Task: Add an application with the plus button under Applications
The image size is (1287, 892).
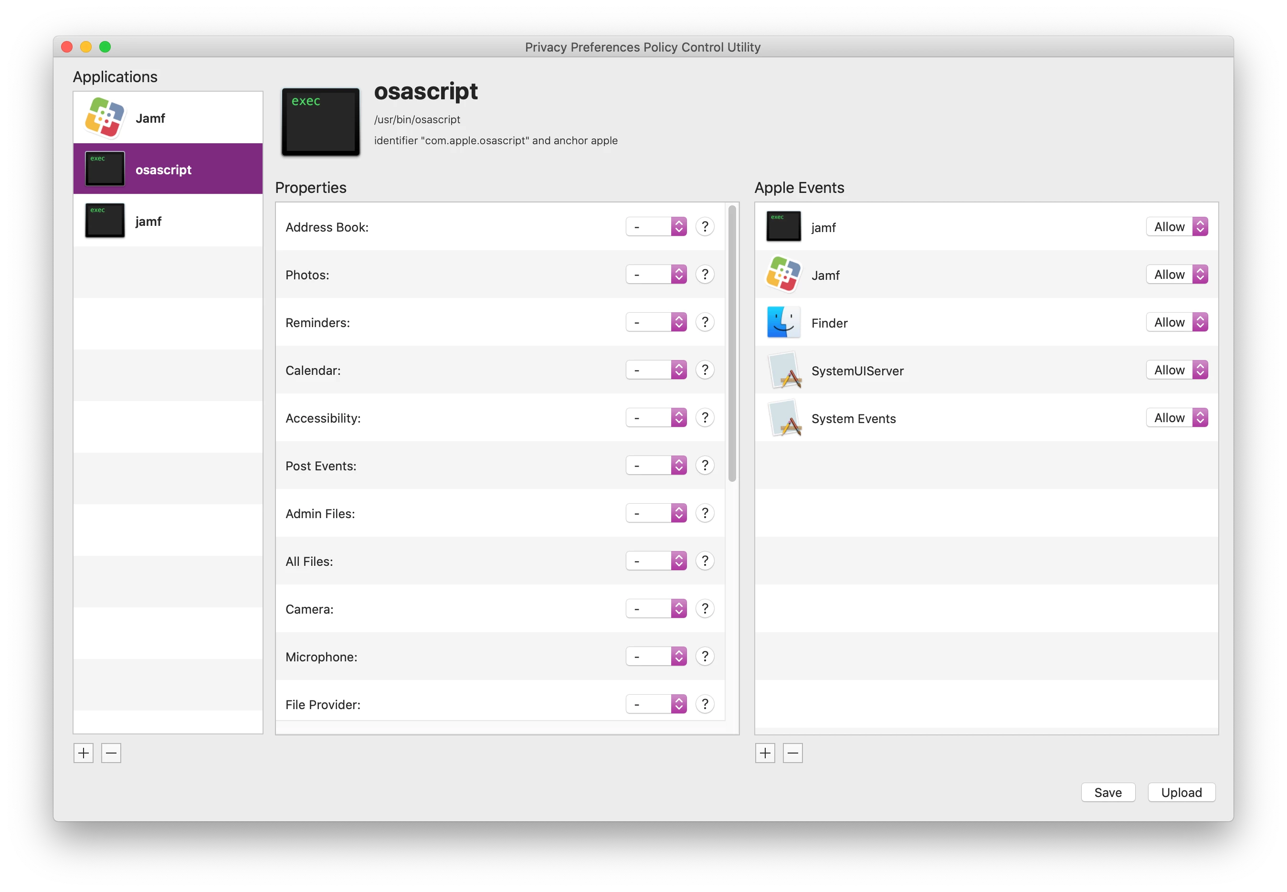Action: click(83, 753)
